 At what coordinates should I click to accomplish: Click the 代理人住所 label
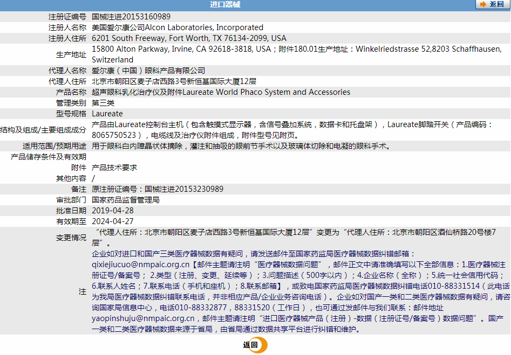pyautogui.click(x=67, y=81)
